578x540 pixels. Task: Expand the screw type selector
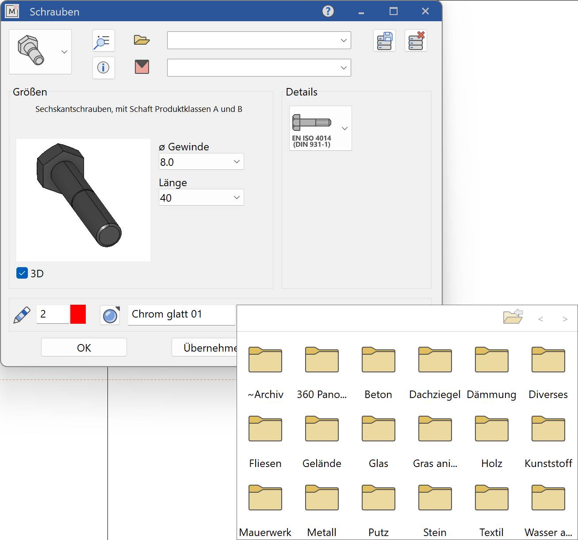click(x=64, y=52)
